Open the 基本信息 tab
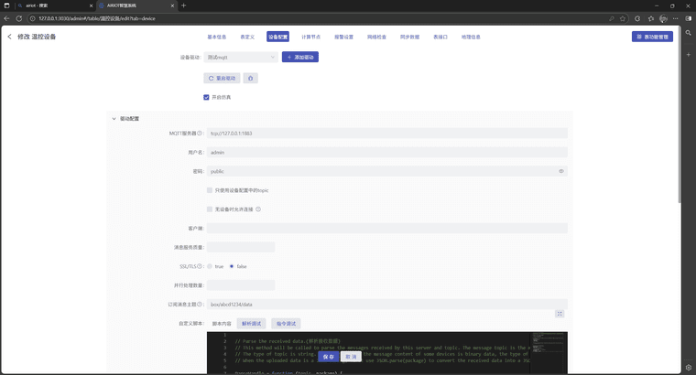The image size is (696, 375). (x=217, y=37)
